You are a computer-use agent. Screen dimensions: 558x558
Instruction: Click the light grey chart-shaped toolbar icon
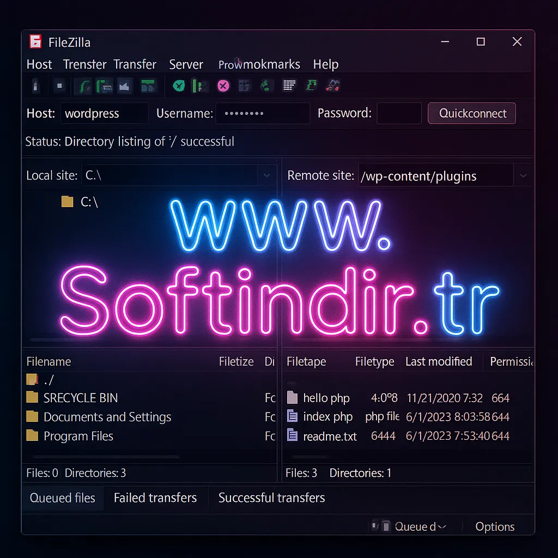[x=124, y=86]
